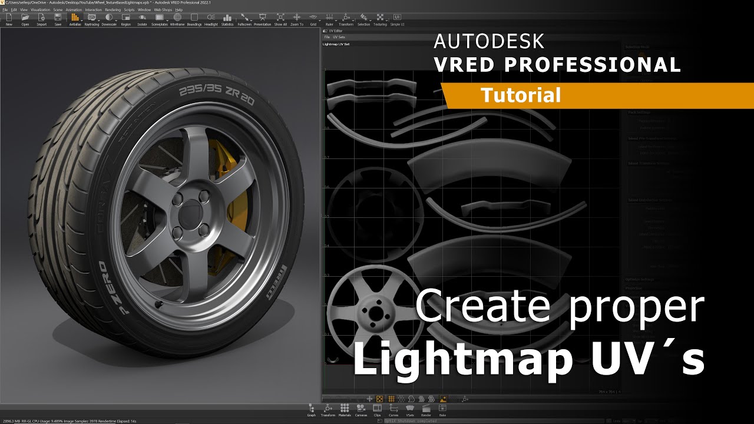Open UV Editor File menu

click(x=327, y=37)
